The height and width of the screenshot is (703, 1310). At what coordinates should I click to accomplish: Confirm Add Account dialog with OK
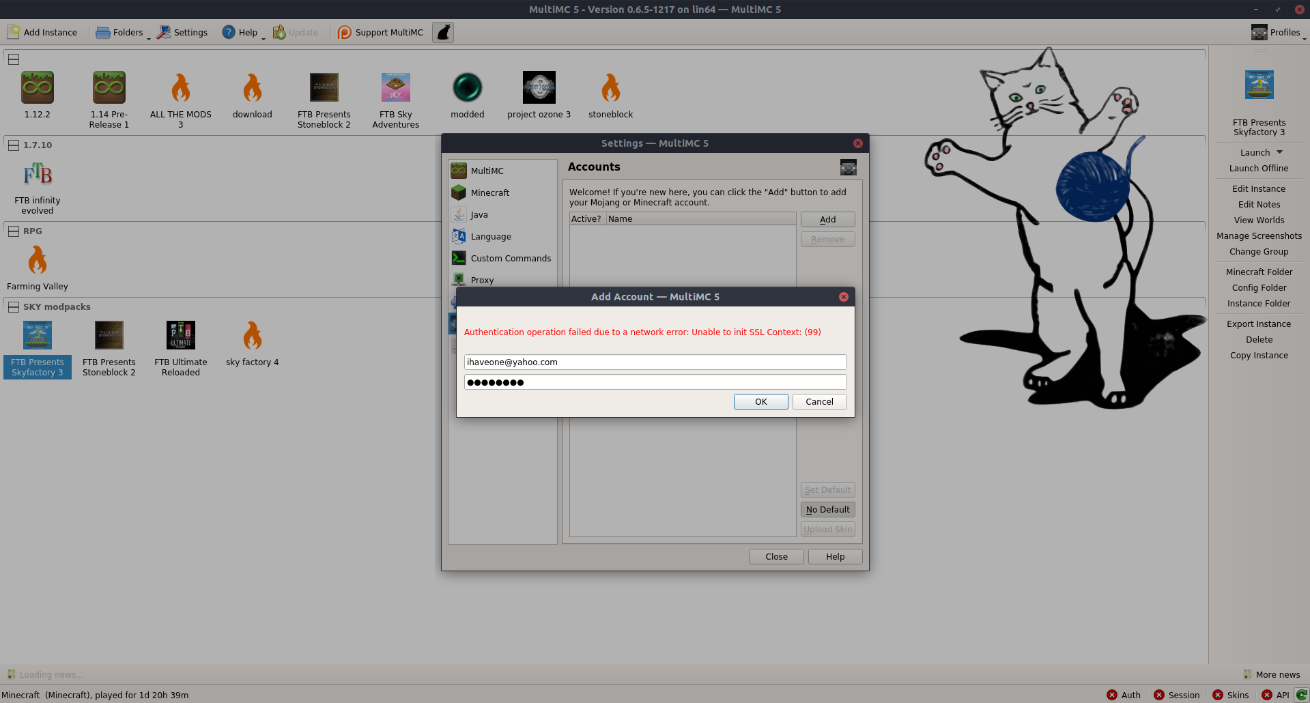click(x=761, y=401)
